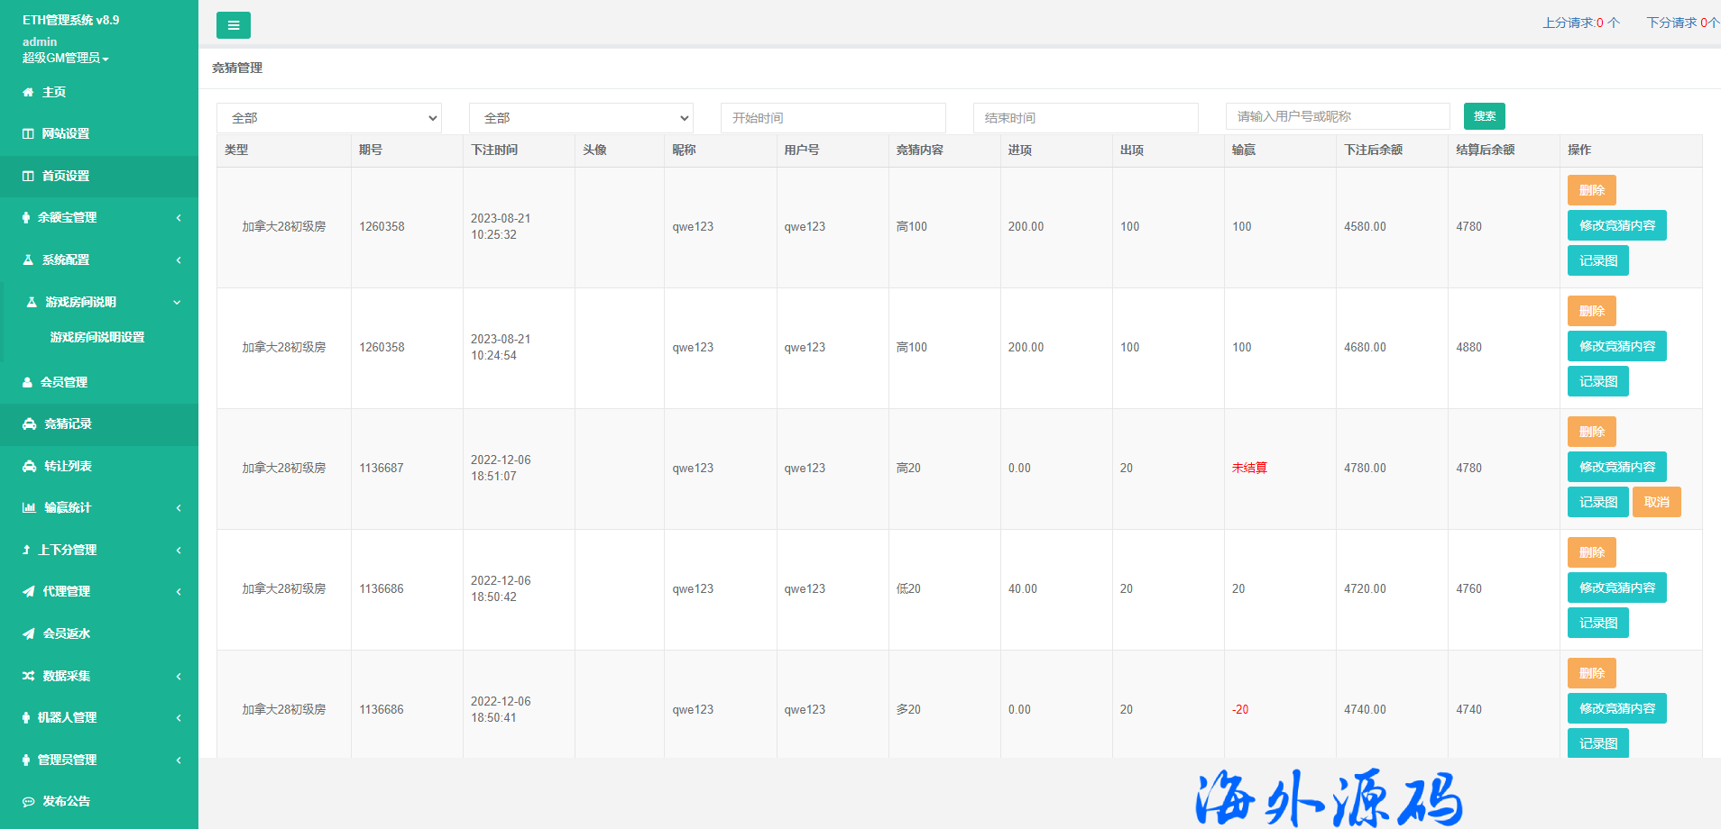Open 游戏房间说明设置 submenu item
The height and width of the screenshot is (829, 1721).
point(97,337)
